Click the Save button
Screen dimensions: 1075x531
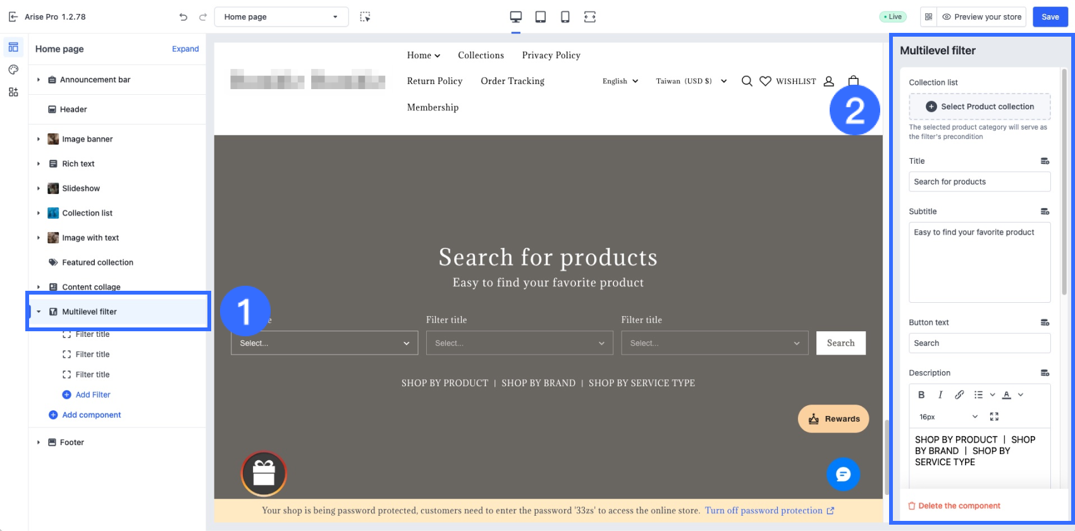[1050, 17]
